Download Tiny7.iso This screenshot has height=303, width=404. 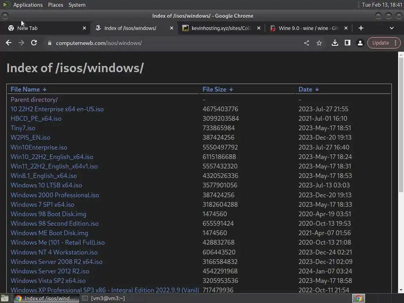coord(23,128)
